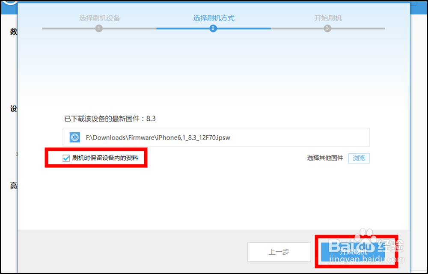Click the 刷机时保留设备内的资料 label text
This screenshot has width=428, height=274.
pyautogui.click(x=105, y=158)
